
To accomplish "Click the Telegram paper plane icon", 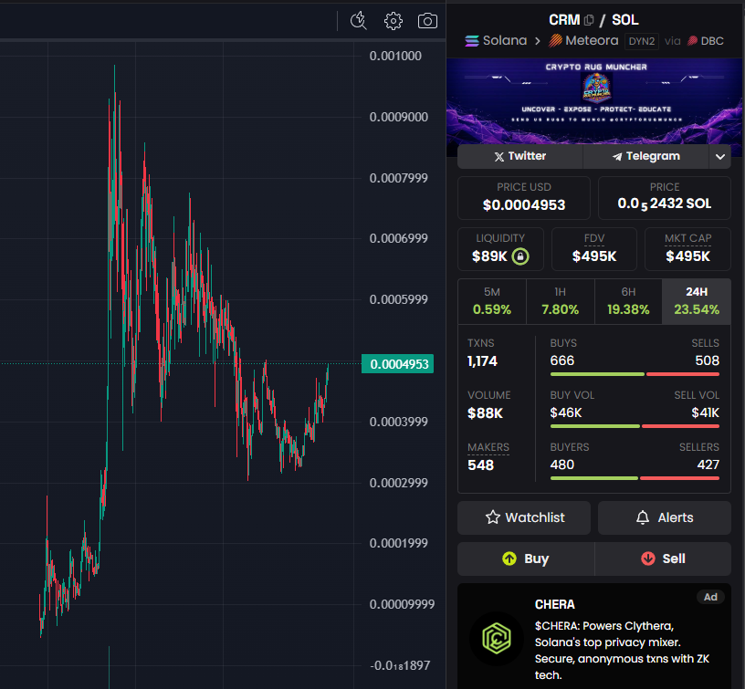I will [616, 157].
